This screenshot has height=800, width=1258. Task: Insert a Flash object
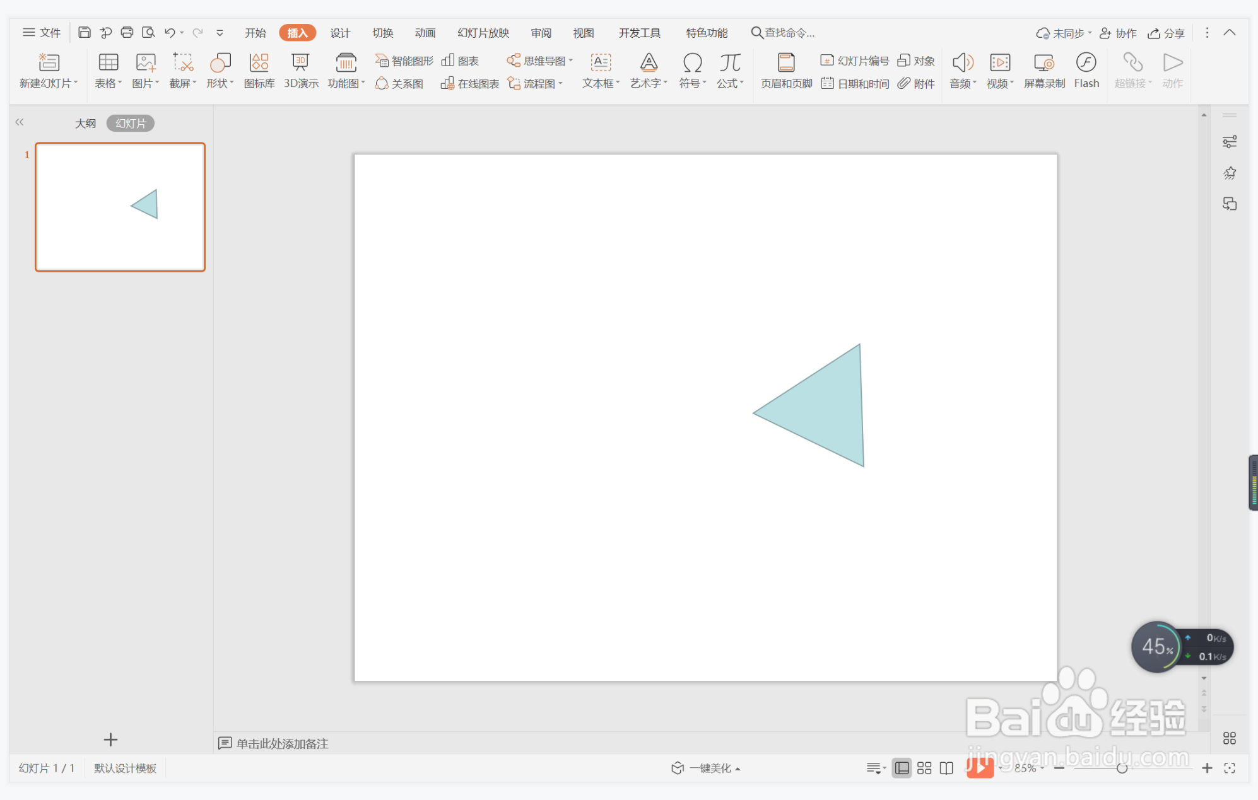pyautogui.click(x=1086, y=70)
